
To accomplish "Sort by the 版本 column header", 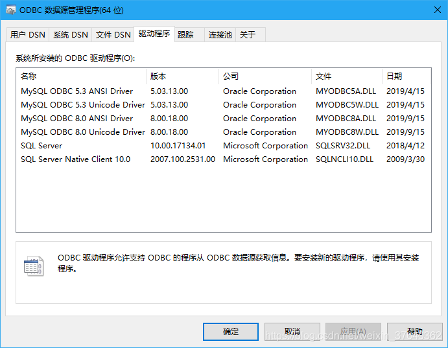I will tap(182, 76).
